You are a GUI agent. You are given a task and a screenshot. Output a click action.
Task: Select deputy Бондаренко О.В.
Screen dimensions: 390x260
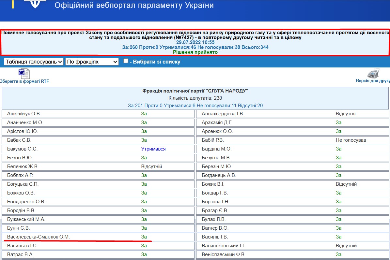pyautogui.click(x=26, y=202)
